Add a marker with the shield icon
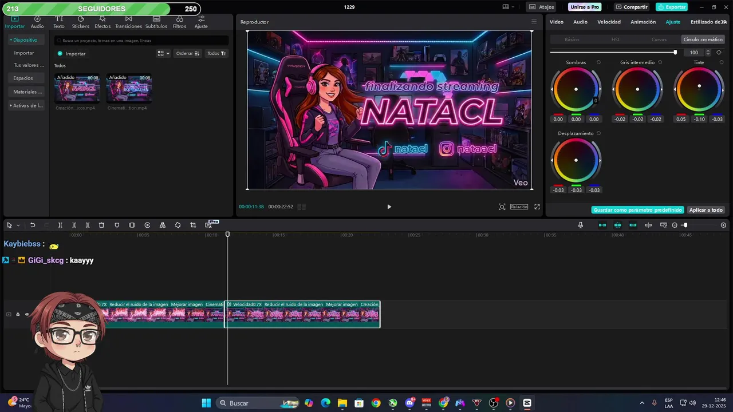This screenshot has height=412, width=733. (x=117, y=225)
